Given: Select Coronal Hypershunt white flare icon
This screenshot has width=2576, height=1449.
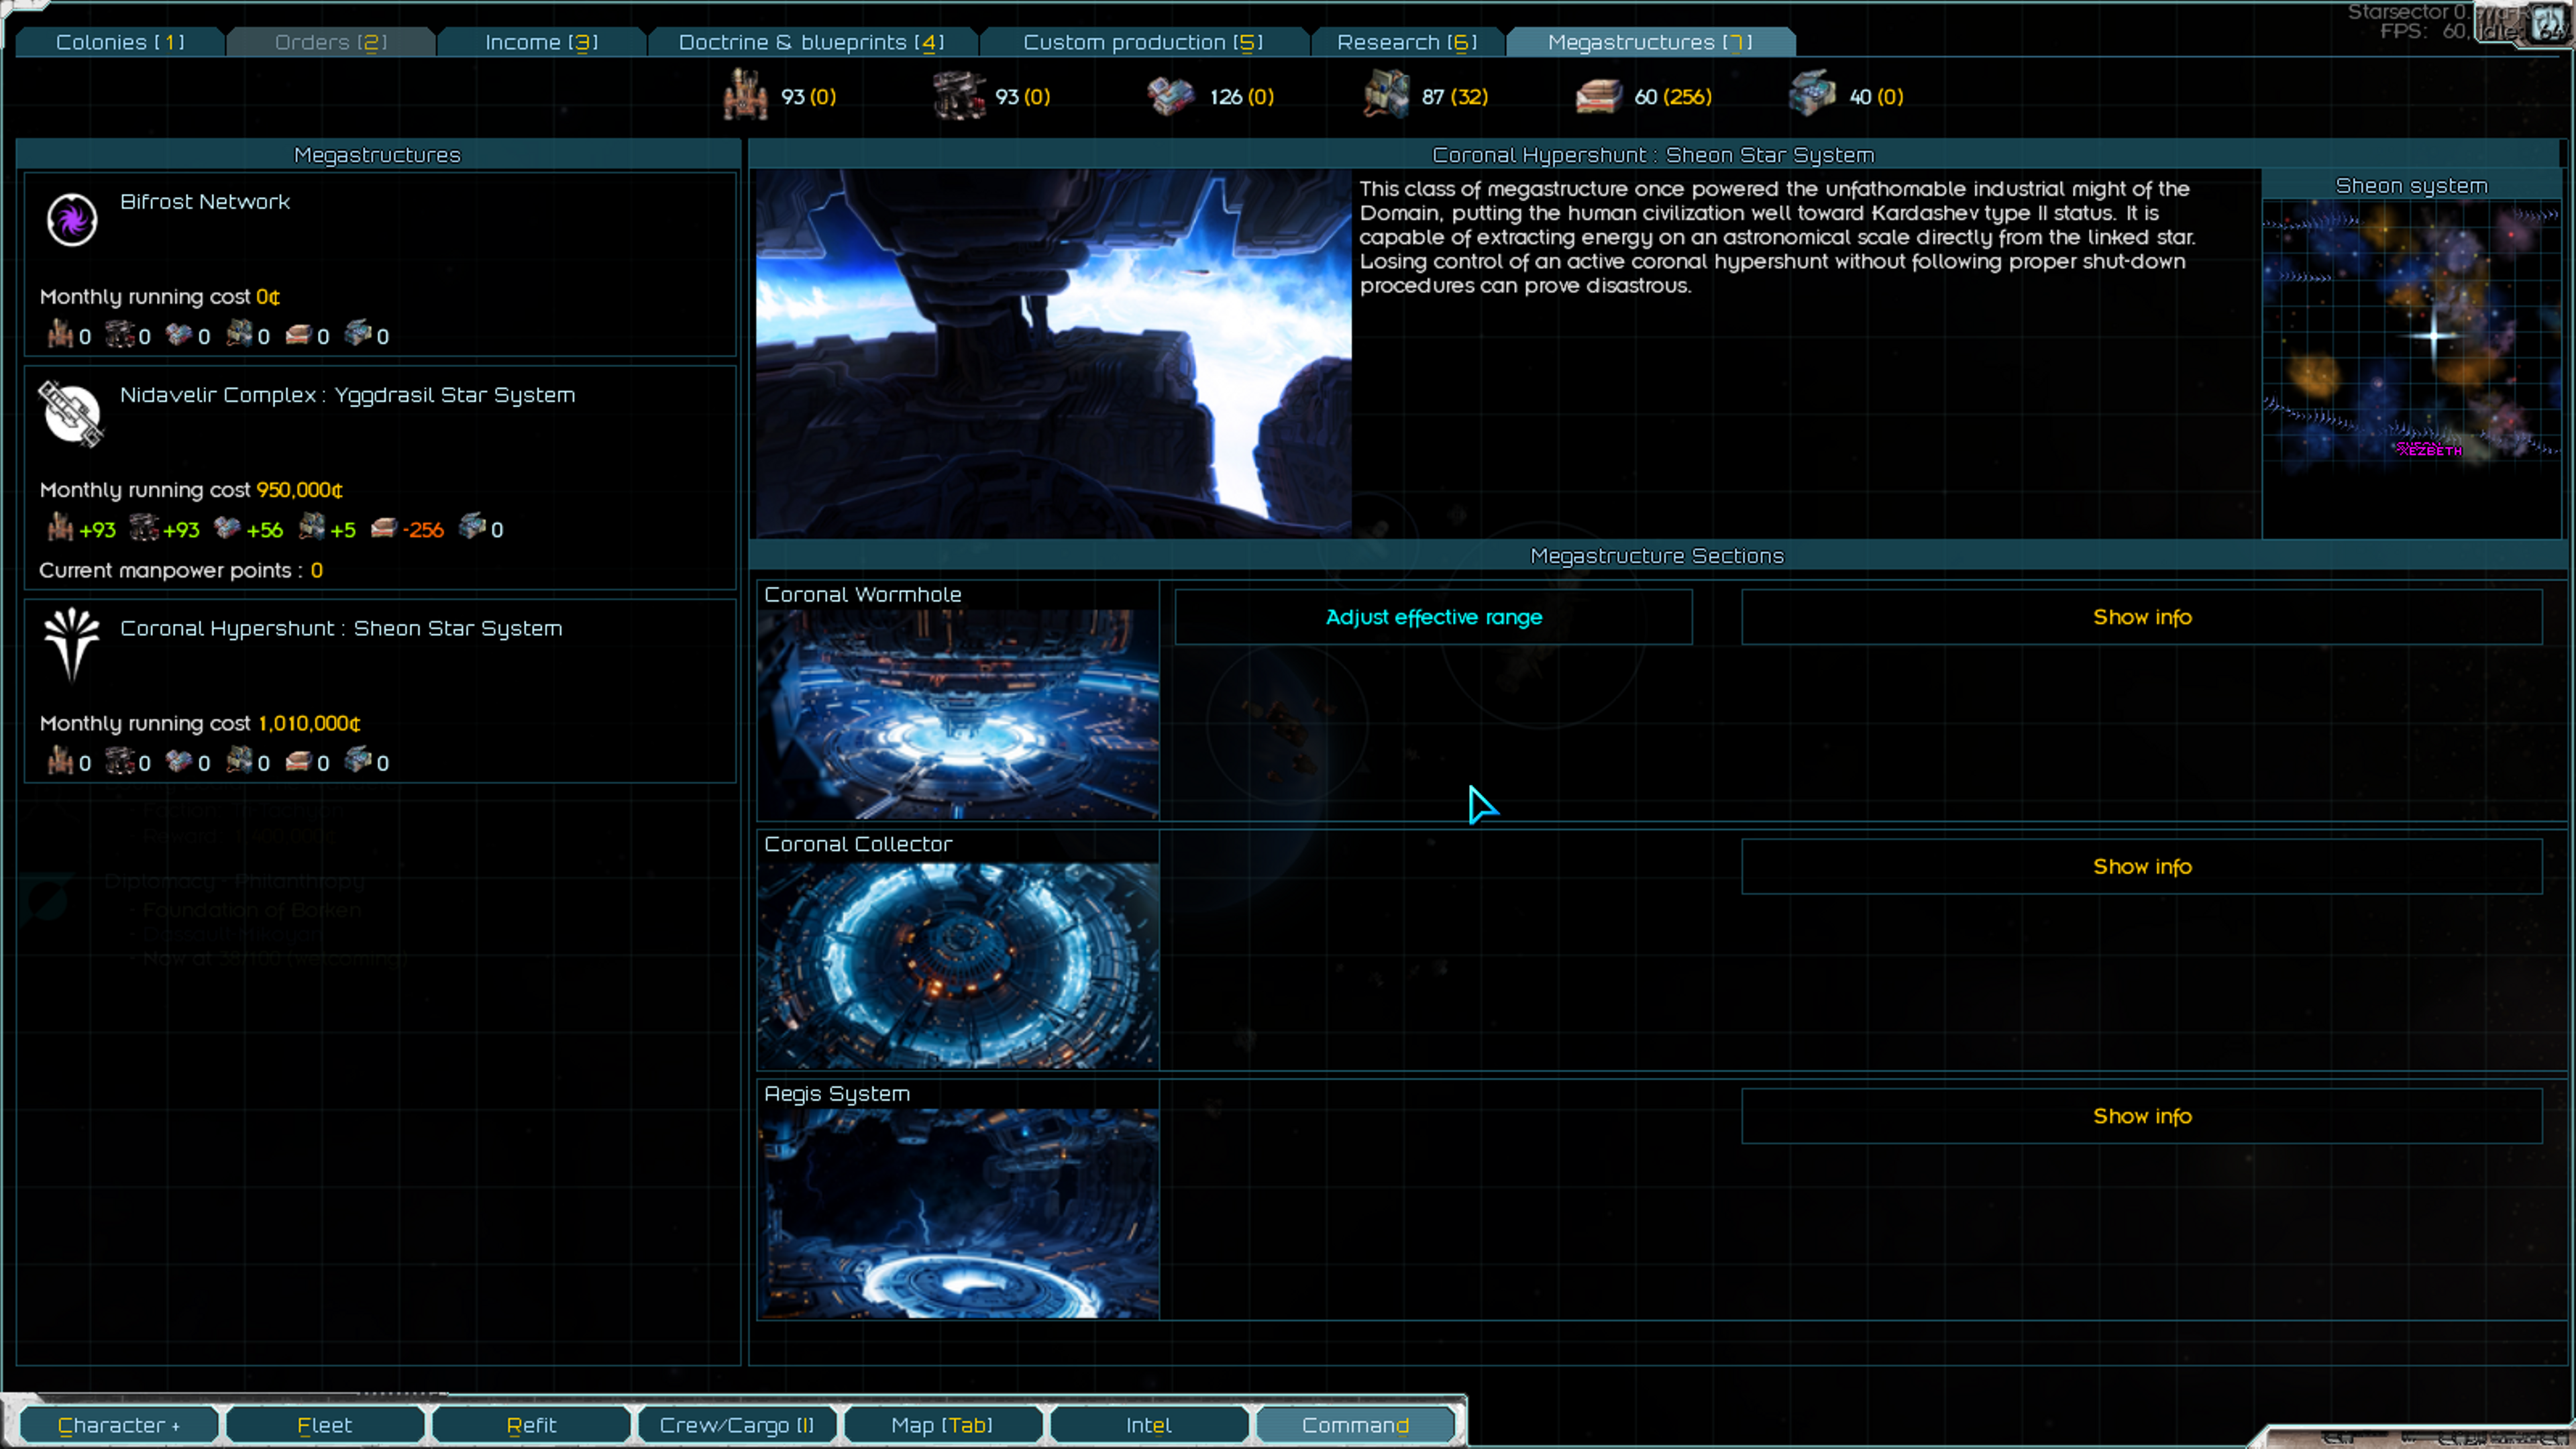Looking at the screenshot, I should (x=72, y=645).
